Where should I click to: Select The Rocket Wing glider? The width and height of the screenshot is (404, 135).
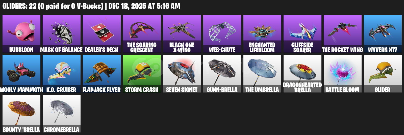click(x=343, y=34)
